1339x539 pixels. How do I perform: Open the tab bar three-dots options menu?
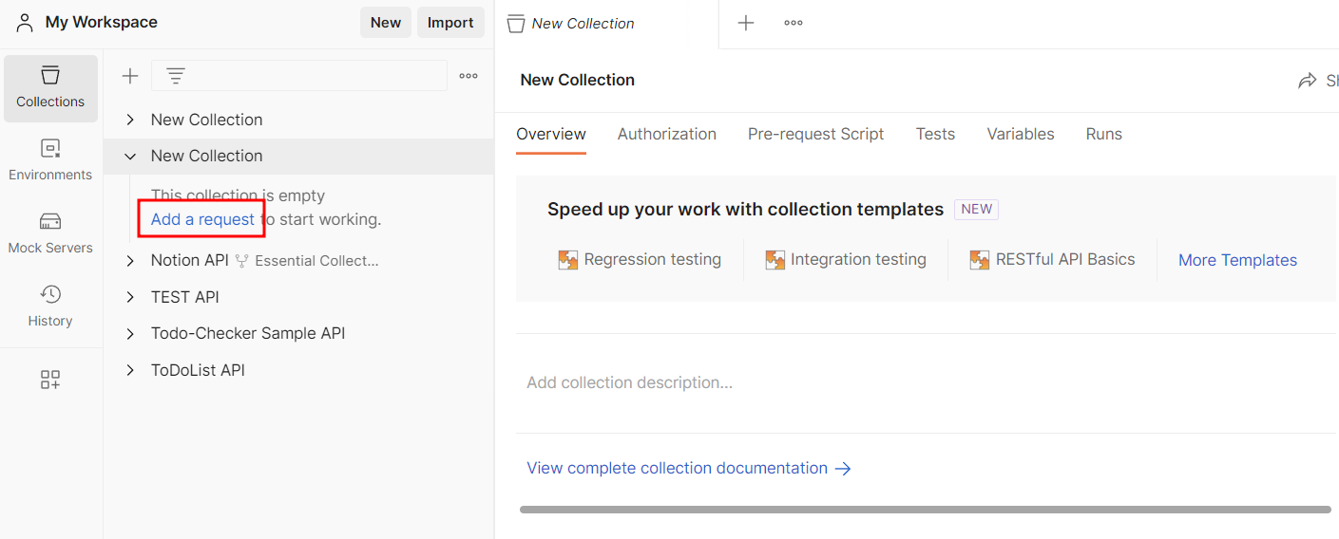click(794, 23)
